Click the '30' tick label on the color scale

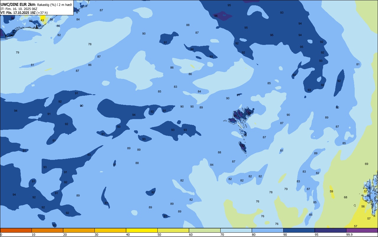point(97,235)
